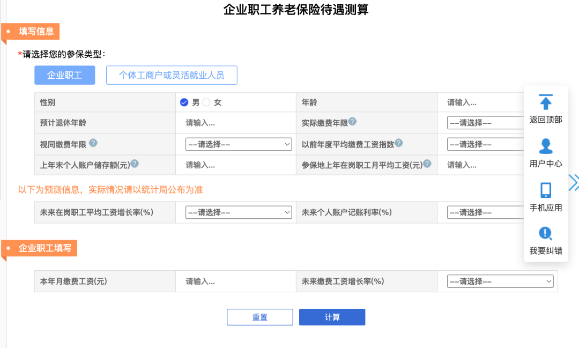Open 未来在岗职工平均工资增长率 dropdown
The image size is (579, 348).
point(239,212)
